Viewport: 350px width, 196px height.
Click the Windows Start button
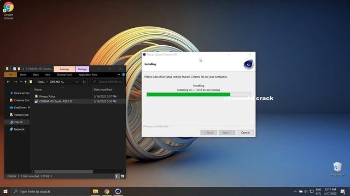(x=5, y=191)
